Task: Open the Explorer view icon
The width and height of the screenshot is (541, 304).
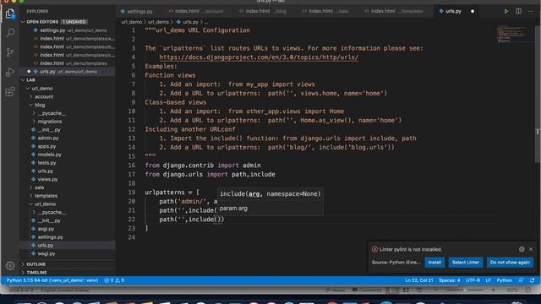Action: pyautogui.click(x=10, y=14)
